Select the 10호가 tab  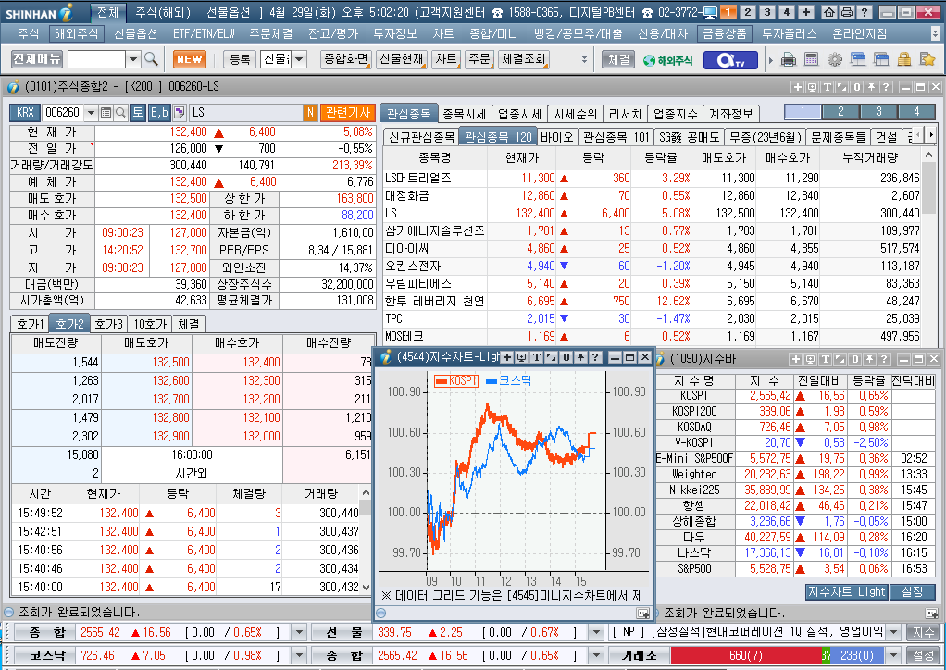pyautogui.click(x=150, y=324)
